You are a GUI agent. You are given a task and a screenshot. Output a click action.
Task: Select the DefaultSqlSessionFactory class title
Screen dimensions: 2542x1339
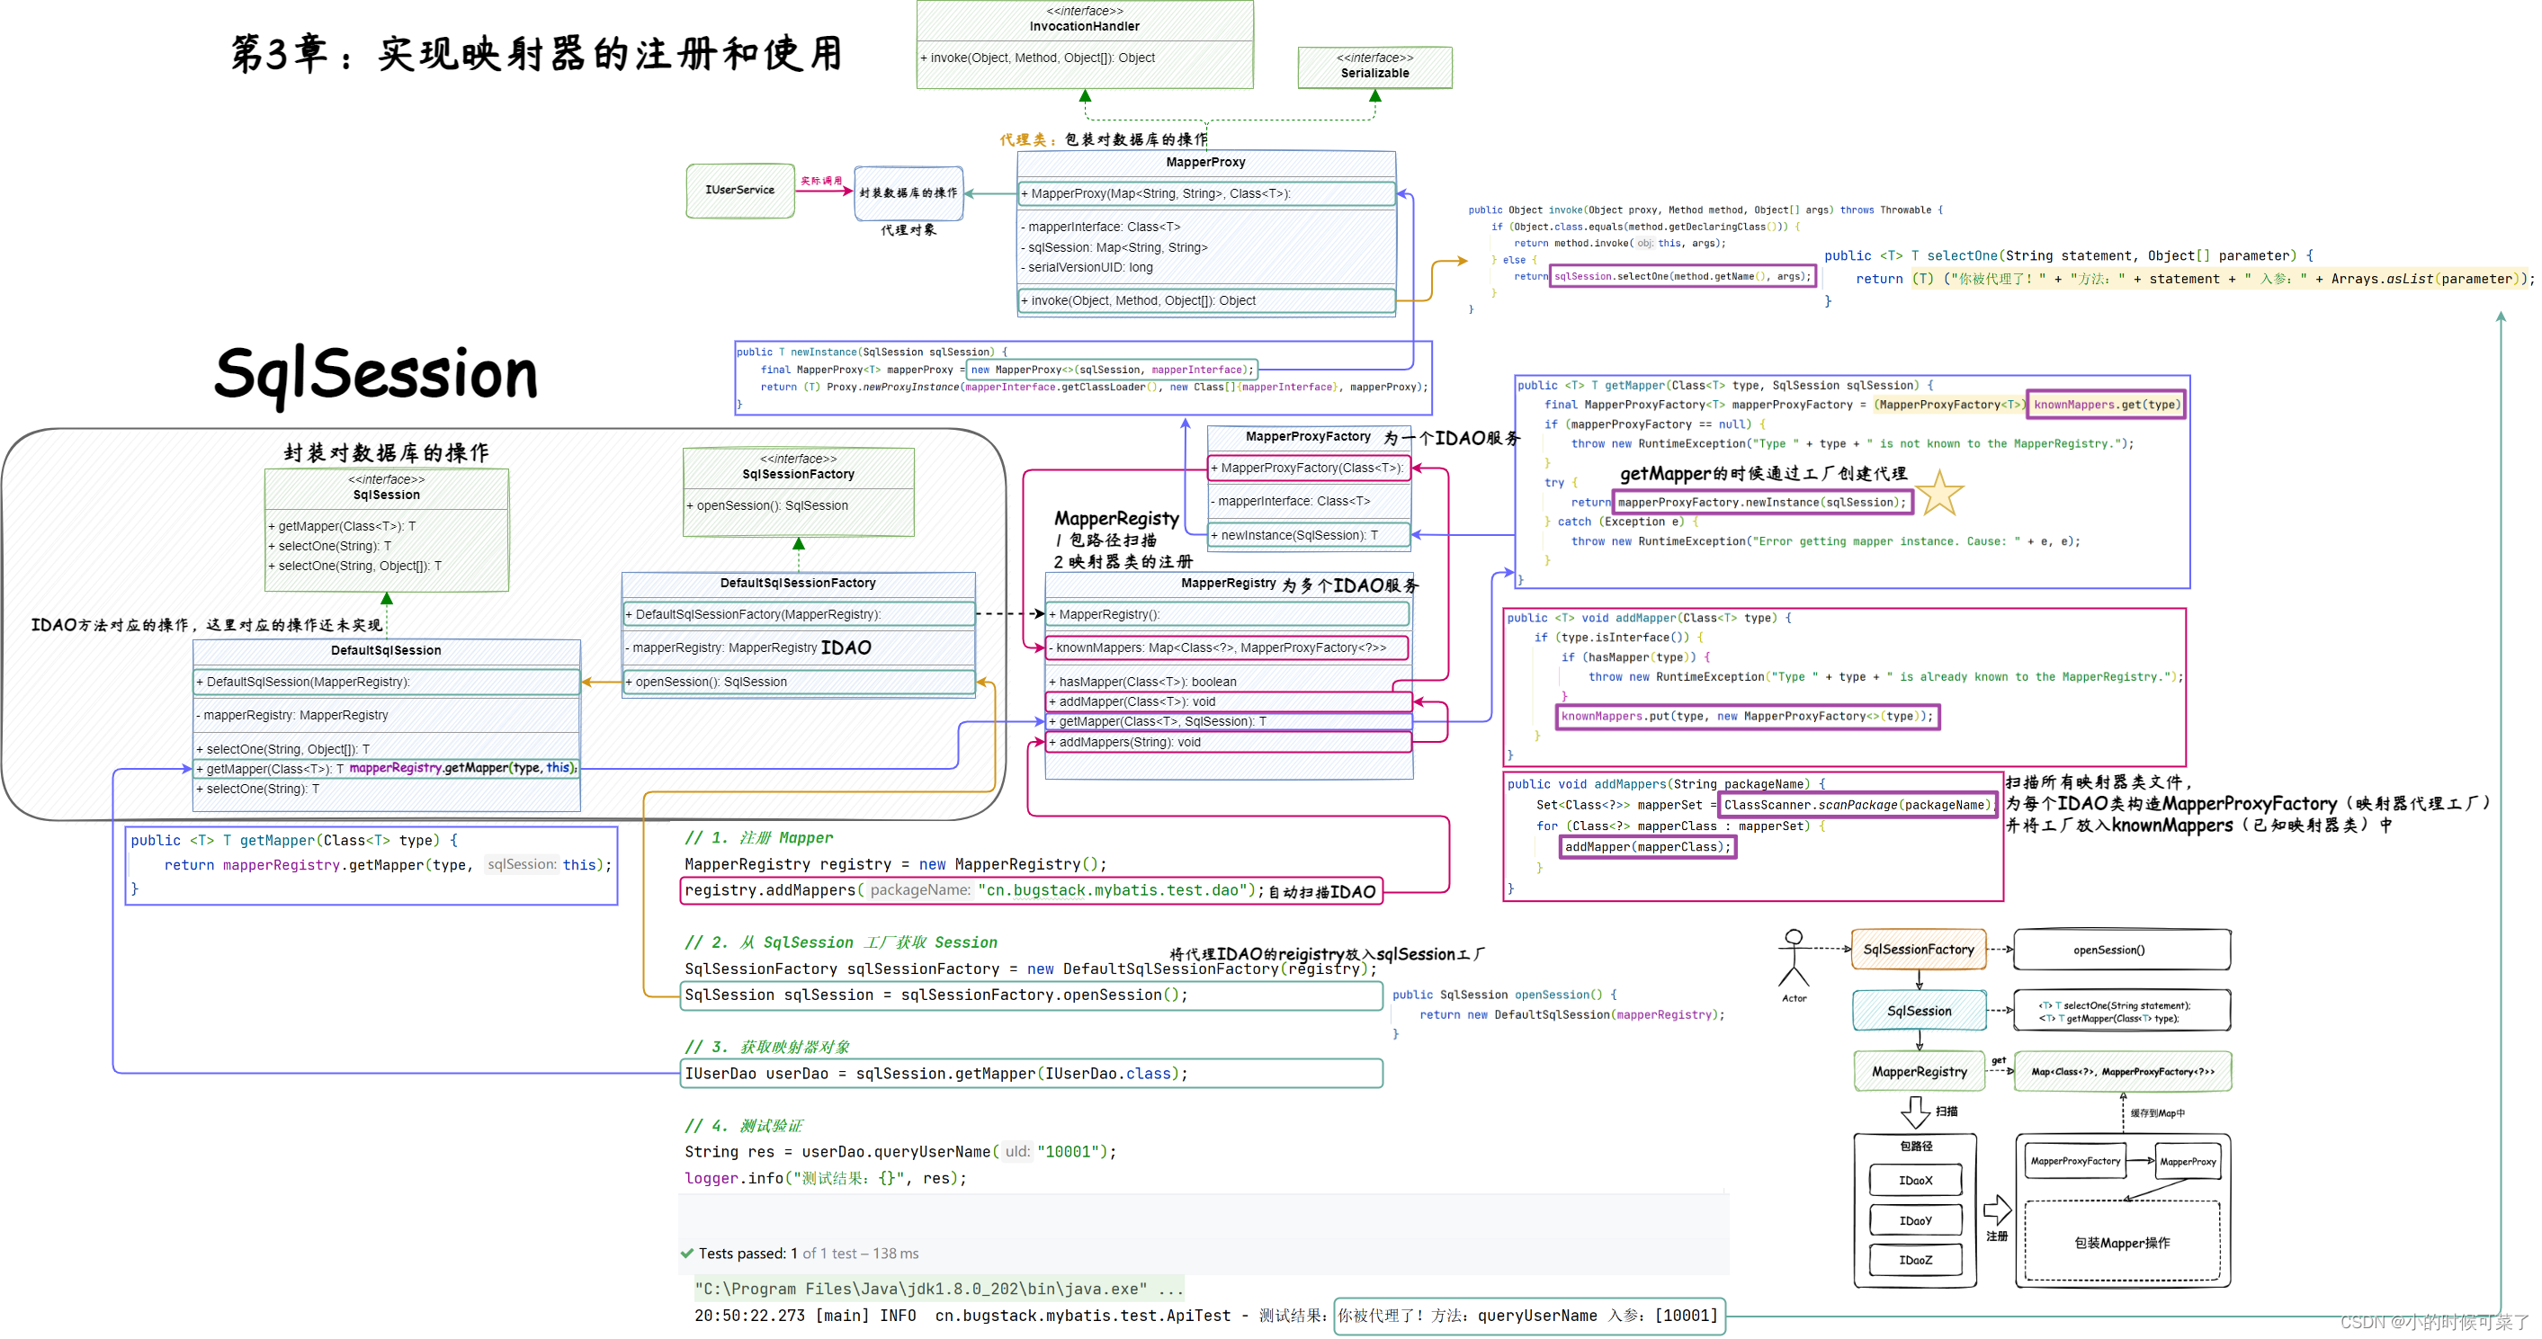[x=799, y=583]
